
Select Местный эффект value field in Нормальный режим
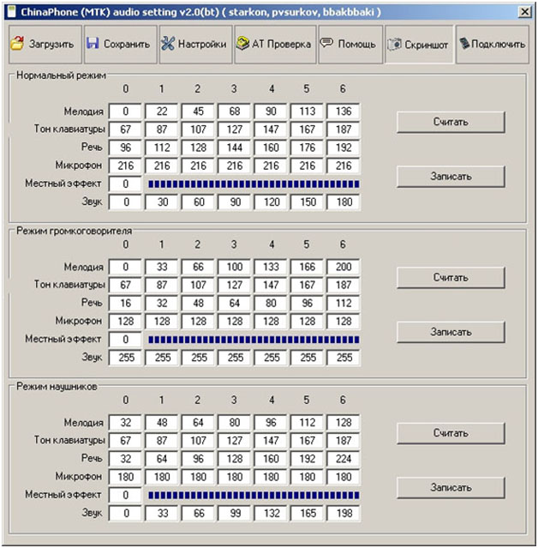coord(125,184)
